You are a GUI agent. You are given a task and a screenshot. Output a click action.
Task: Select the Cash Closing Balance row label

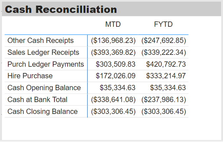[x=43, y=111]
